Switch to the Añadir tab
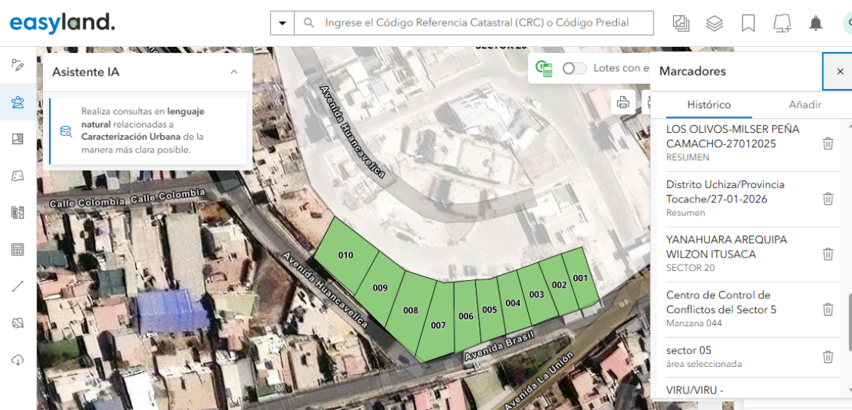 point(804,105)
